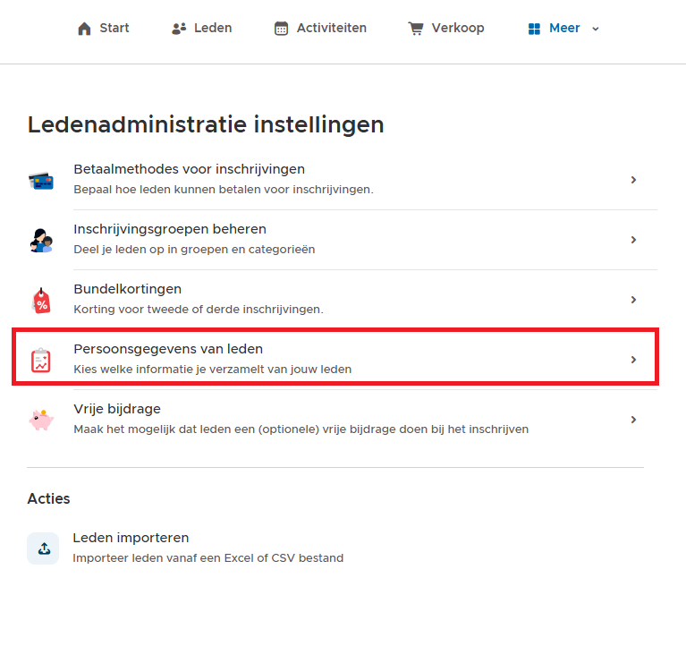Expand the Meer dropdown arrow
Viewport: 686px width, 663px height.
click(x=596, y=29)
